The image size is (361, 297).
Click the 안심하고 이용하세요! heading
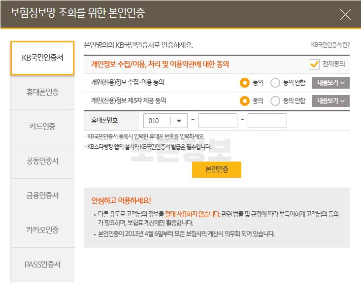tap(121, 200)
